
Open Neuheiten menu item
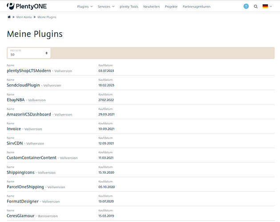pos(152,7)
